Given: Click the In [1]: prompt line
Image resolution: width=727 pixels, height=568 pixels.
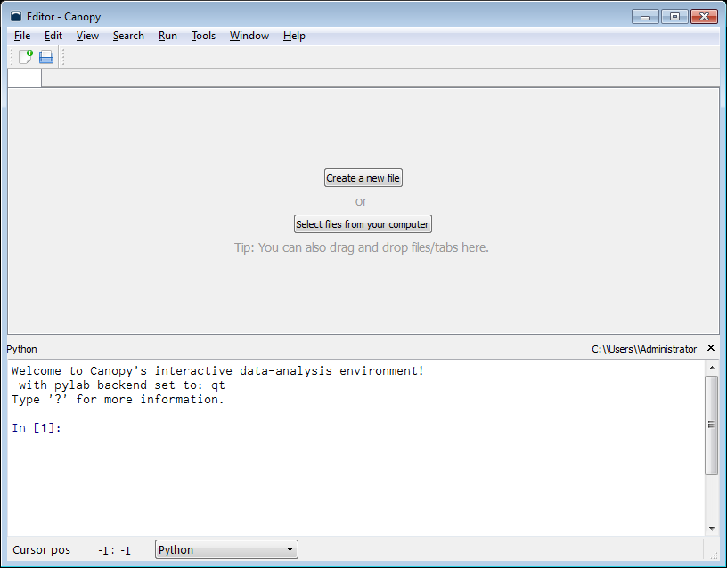Looking at the screenshot, I should [x=37, y=427].
